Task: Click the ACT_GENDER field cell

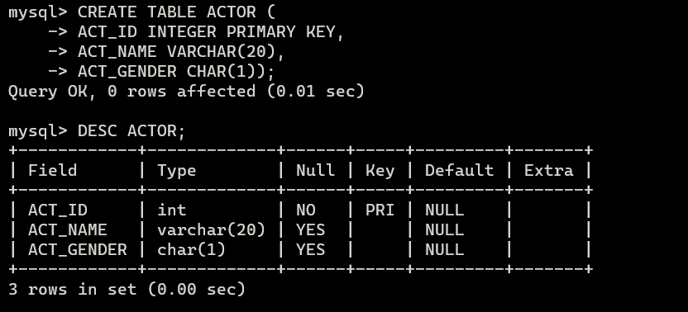Action: (78, 250)
